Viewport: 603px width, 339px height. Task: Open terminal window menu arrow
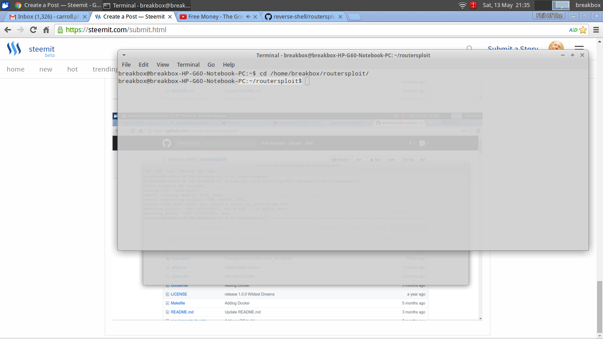(x=124, y=55)
